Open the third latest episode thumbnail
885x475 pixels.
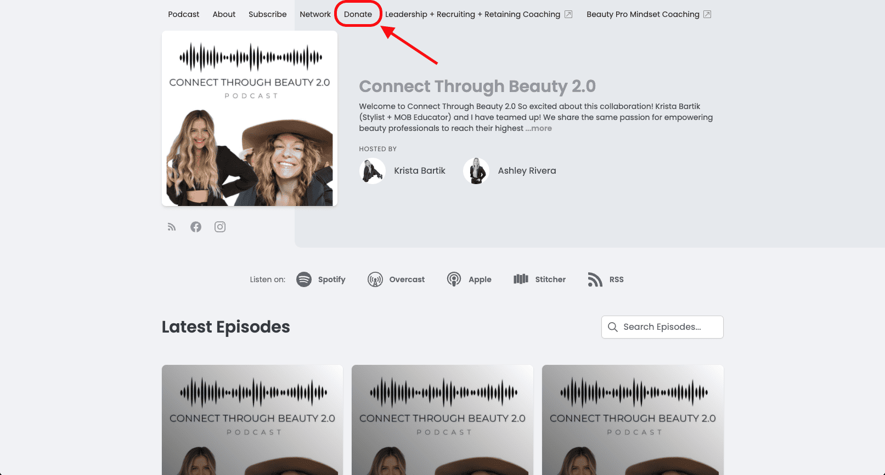633,420
